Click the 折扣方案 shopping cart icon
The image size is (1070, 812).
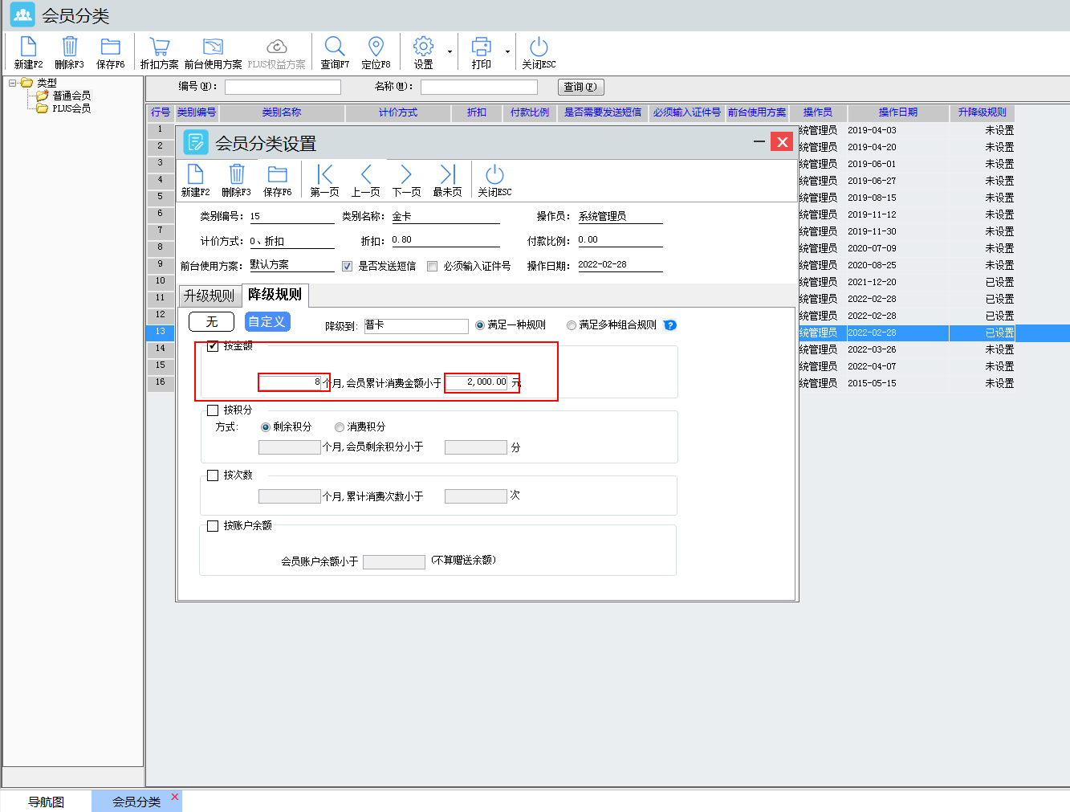[x=159, y=47]
